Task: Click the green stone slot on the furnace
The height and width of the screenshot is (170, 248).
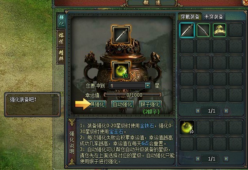Action: click(x=121, y=71)
